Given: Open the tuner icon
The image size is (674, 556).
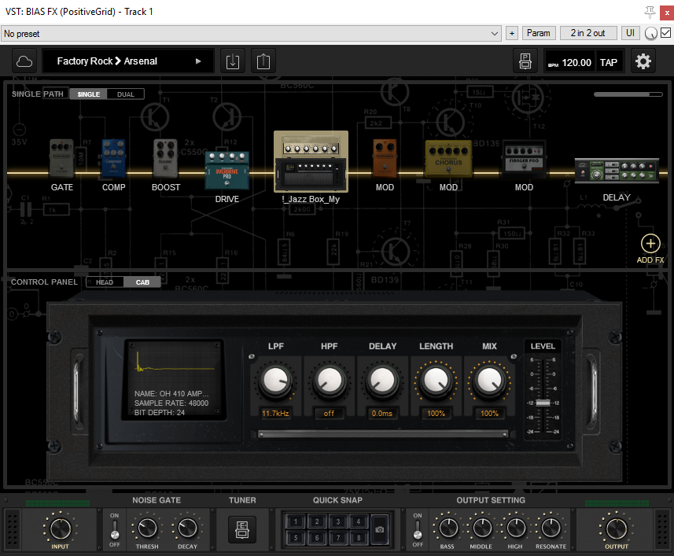Looking at the screenshot, I should [242, 529].
